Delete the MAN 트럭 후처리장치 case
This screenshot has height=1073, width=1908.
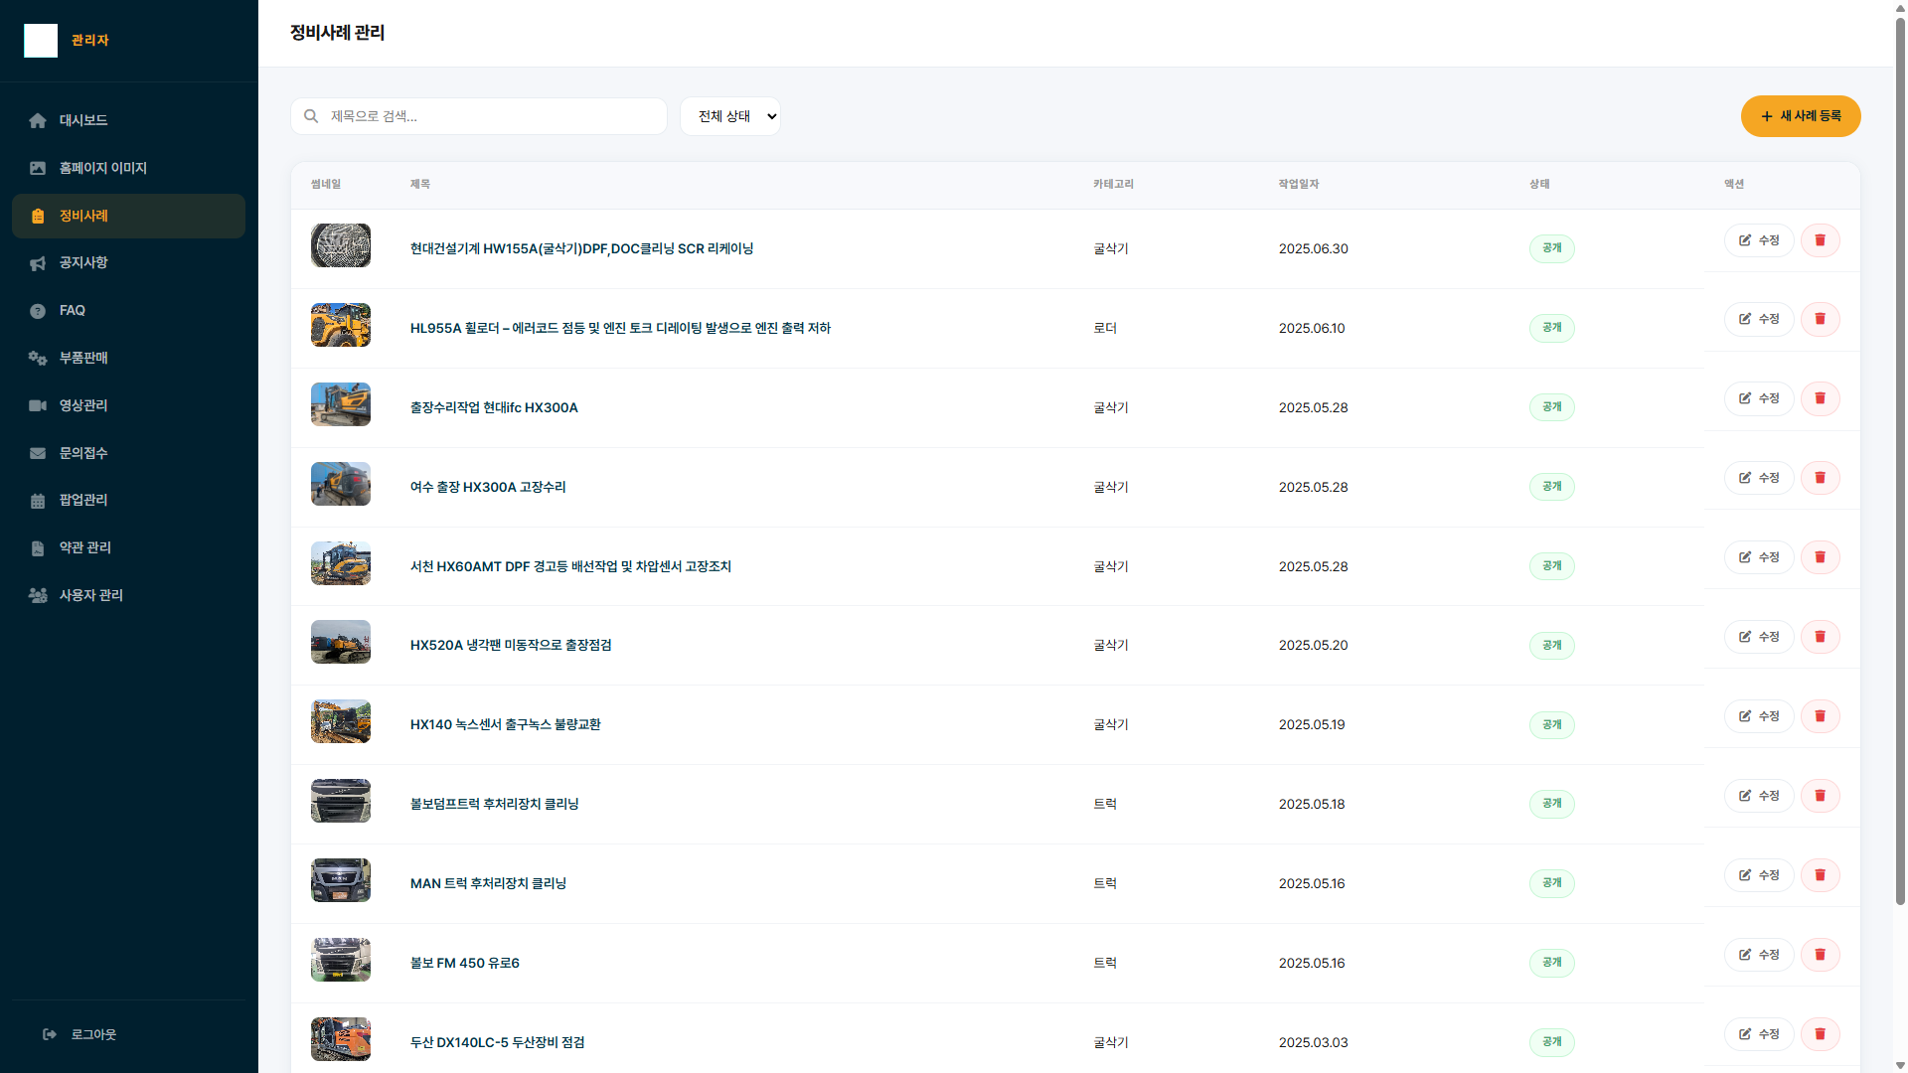pos(1821,875)
